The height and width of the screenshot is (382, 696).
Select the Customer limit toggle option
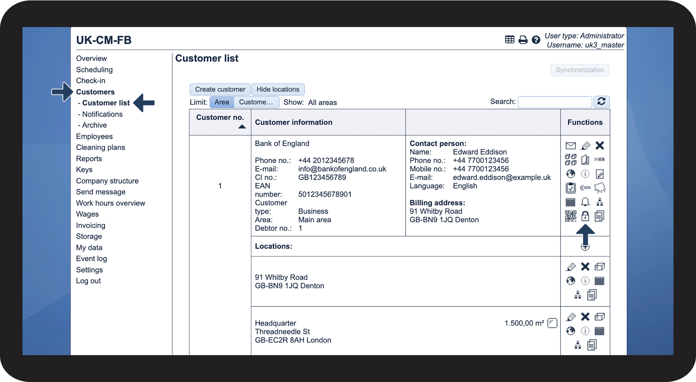pyautogui.click(x=256, y=102)
